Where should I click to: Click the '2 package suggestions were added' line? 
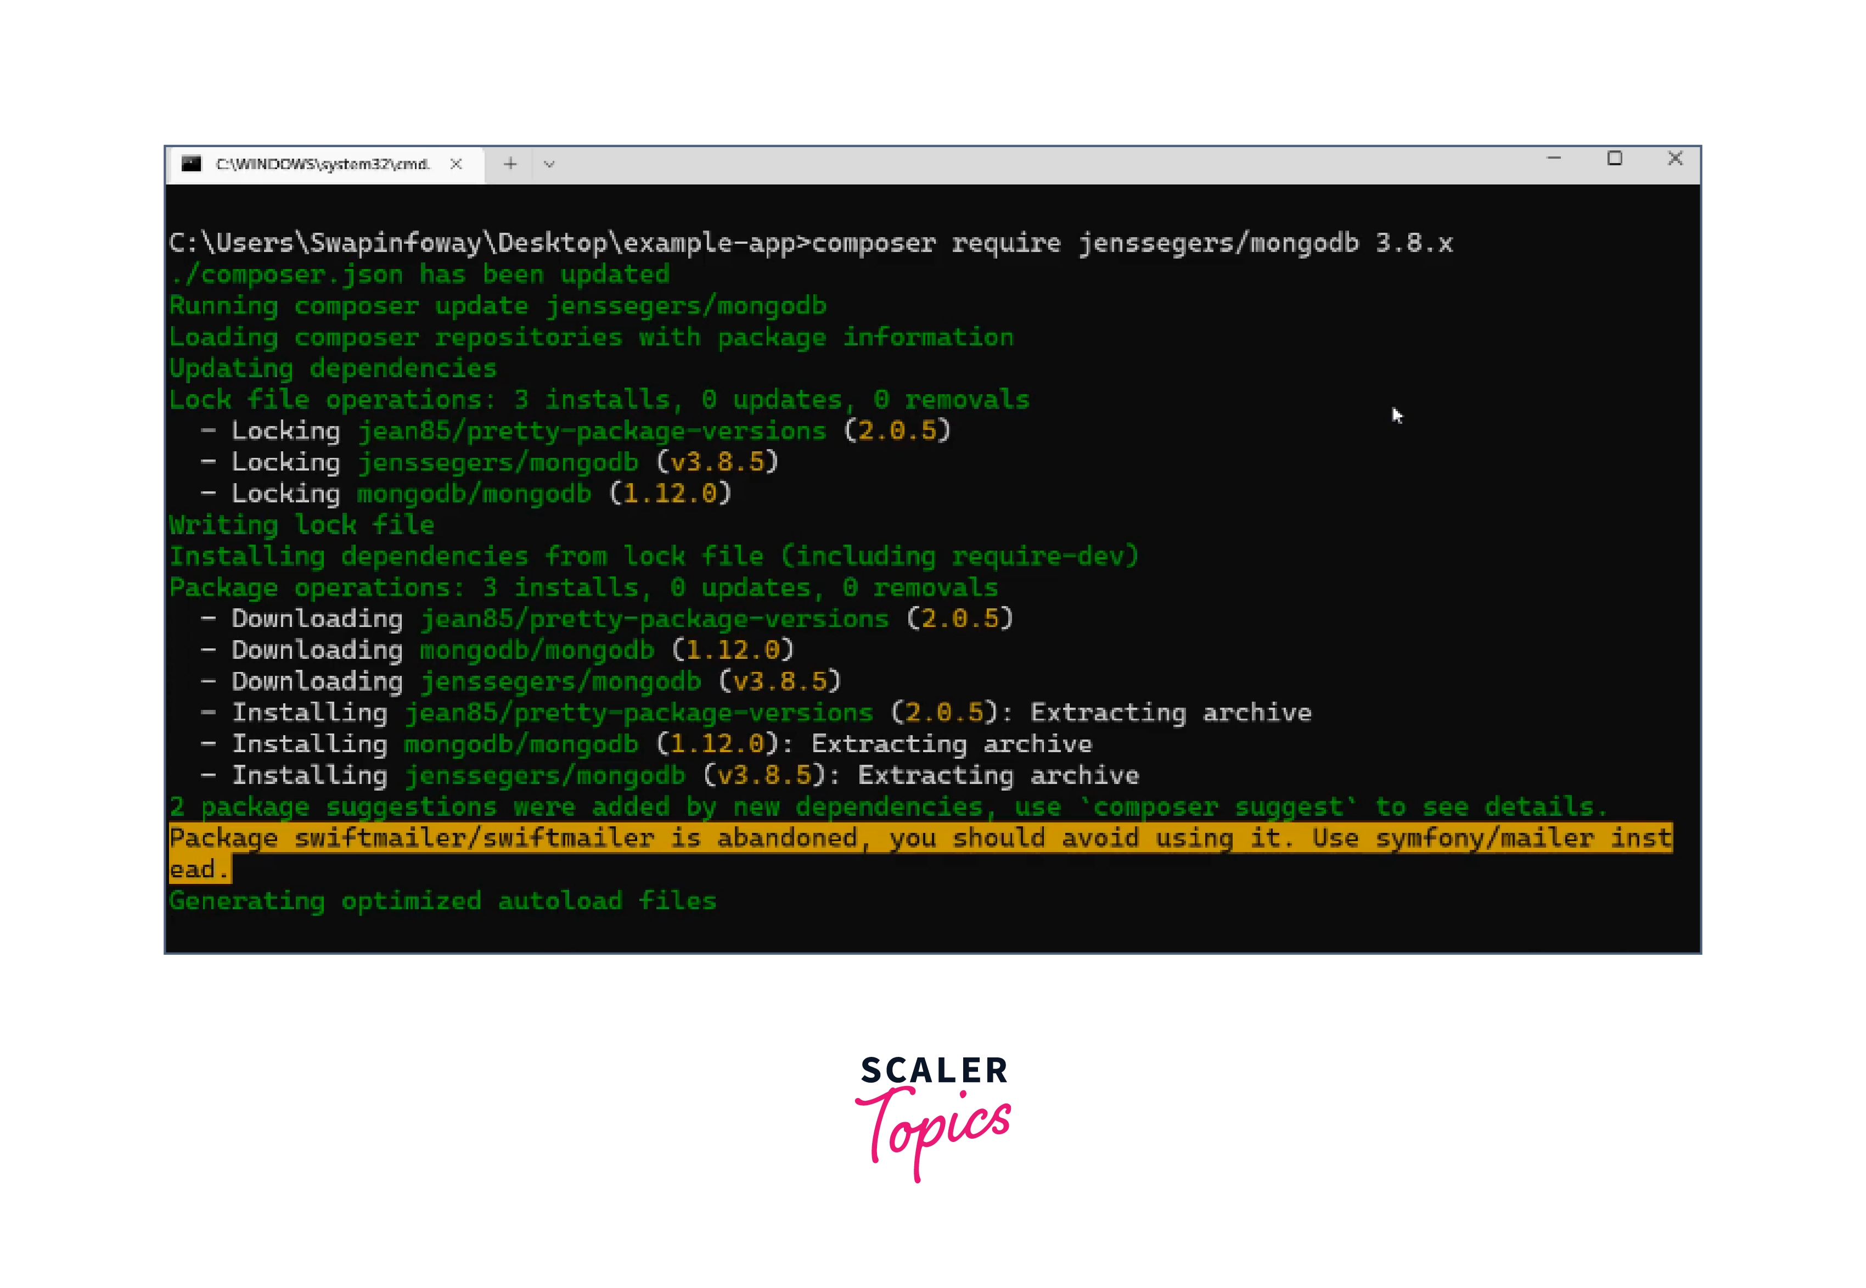click(887, 806)
